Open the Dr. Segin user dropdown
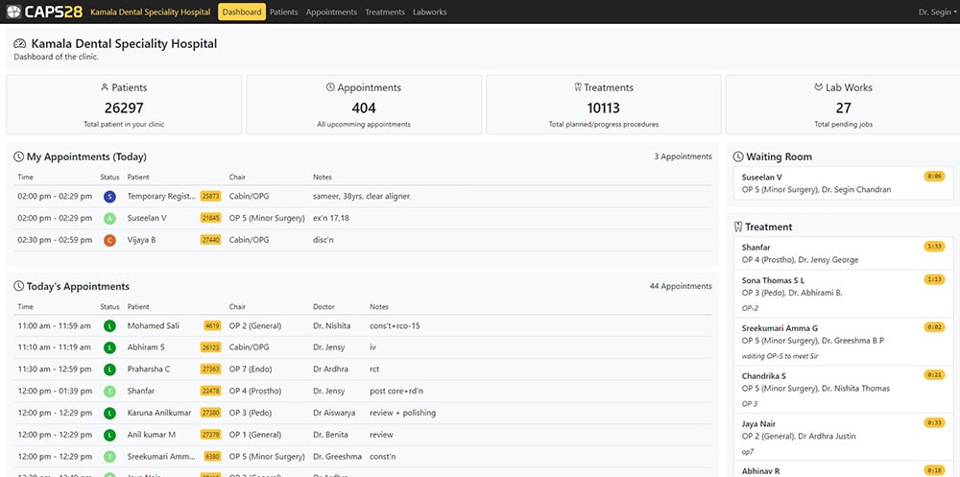960x477 pixels. (x=937, y=12)
